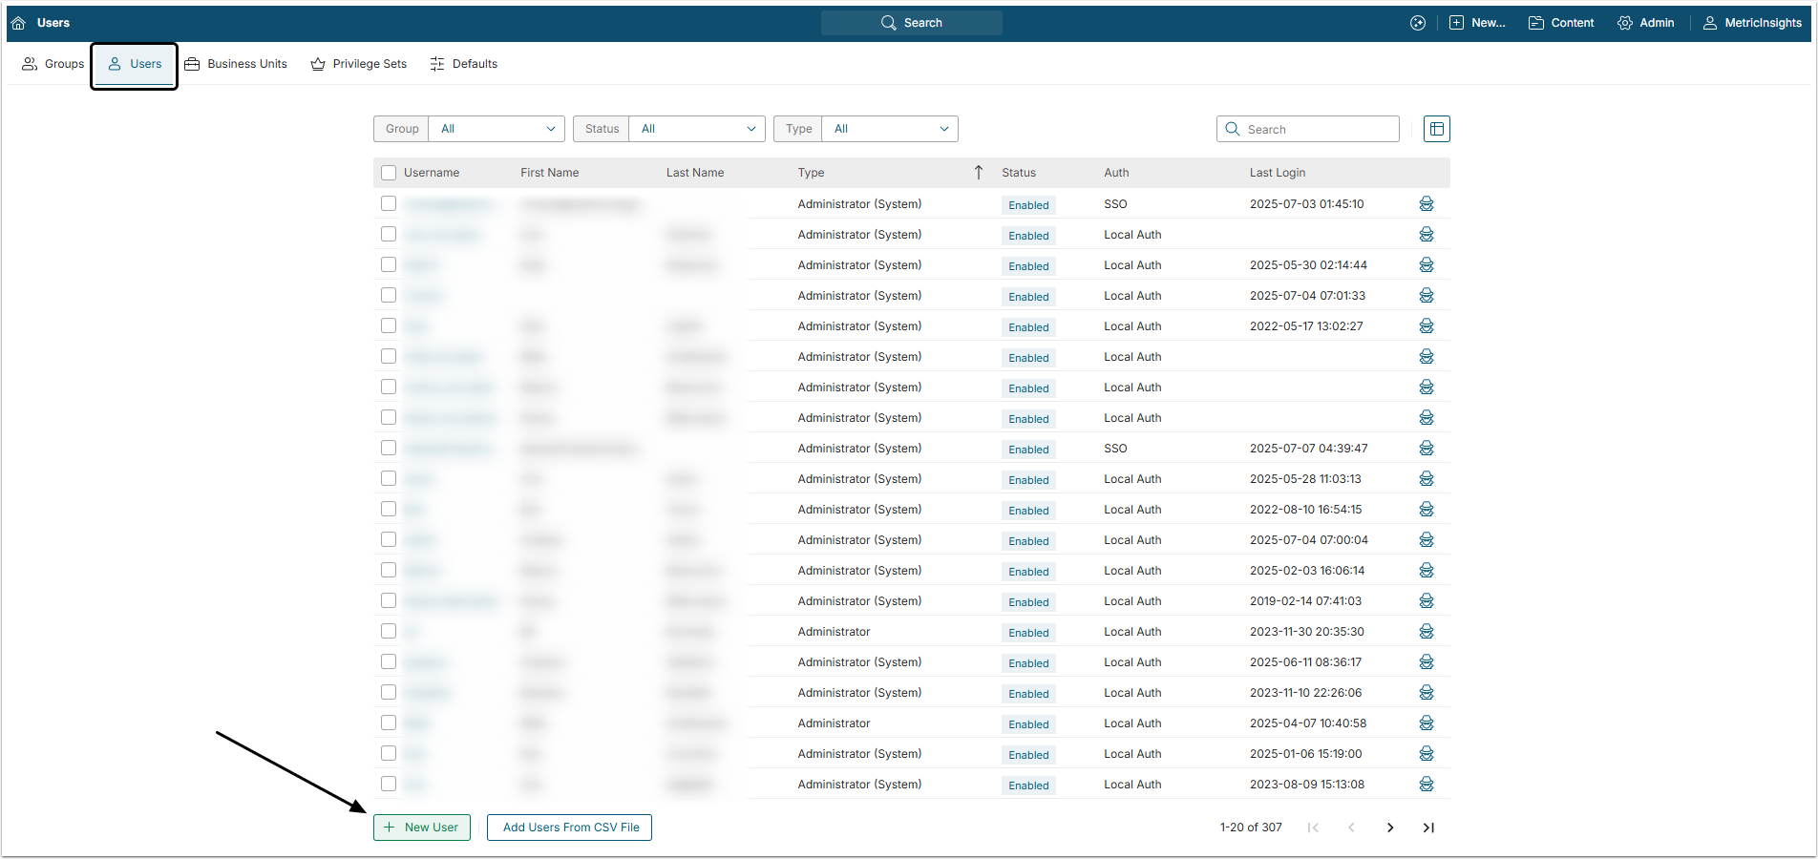Screen dimensions: 1818x859
Task: Select checkbox for the last user row
Action: [x=389, y=784]
